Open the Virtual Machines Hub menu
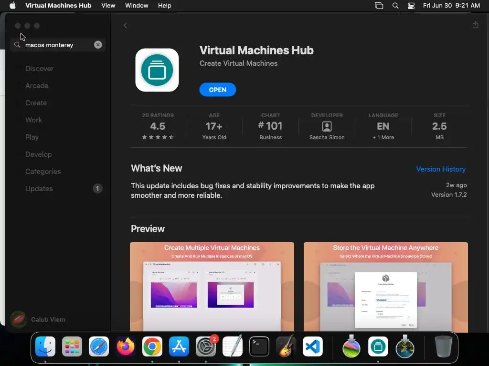Viewport: 489px width, 366px height. click(58, 5)
